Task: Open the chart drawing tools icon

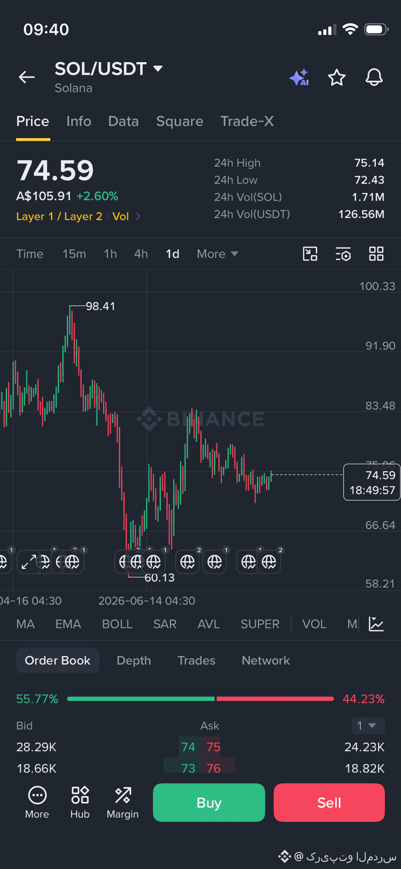Action: [x=310, y=253]
